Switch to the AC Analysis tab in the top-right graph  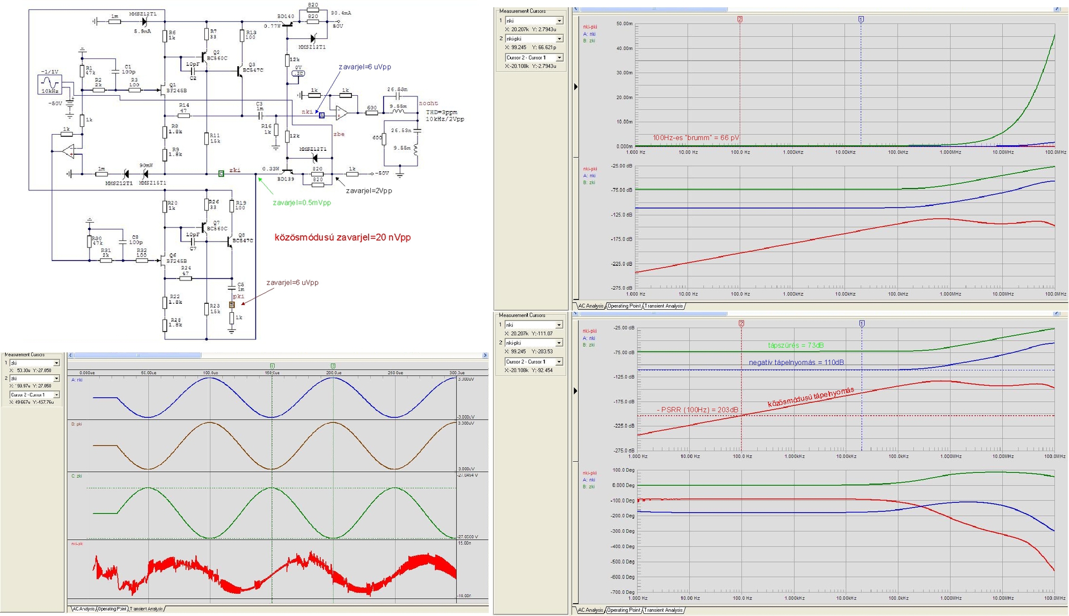tap(591, 306)
